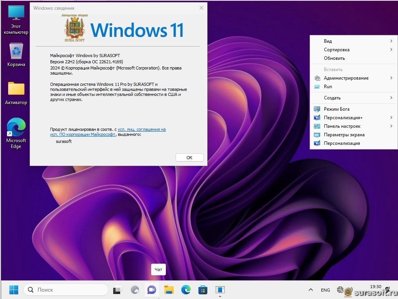Open Microsoft Store from the taskbar
Screen dimensions: 398x299
pos(203,290)
